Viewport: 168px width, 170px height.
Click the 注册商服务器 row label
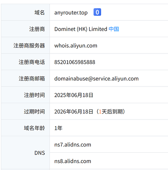29,46
